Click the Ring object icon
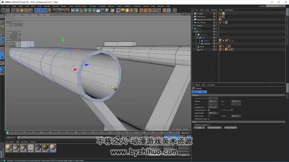This screenshot has width=289, height=162. coord(198,47)
